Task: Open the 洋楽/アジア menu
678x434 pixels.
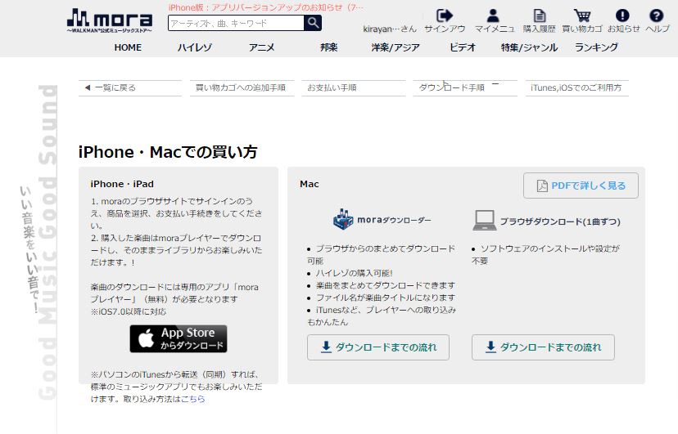Action: click(x=395, y=47)
